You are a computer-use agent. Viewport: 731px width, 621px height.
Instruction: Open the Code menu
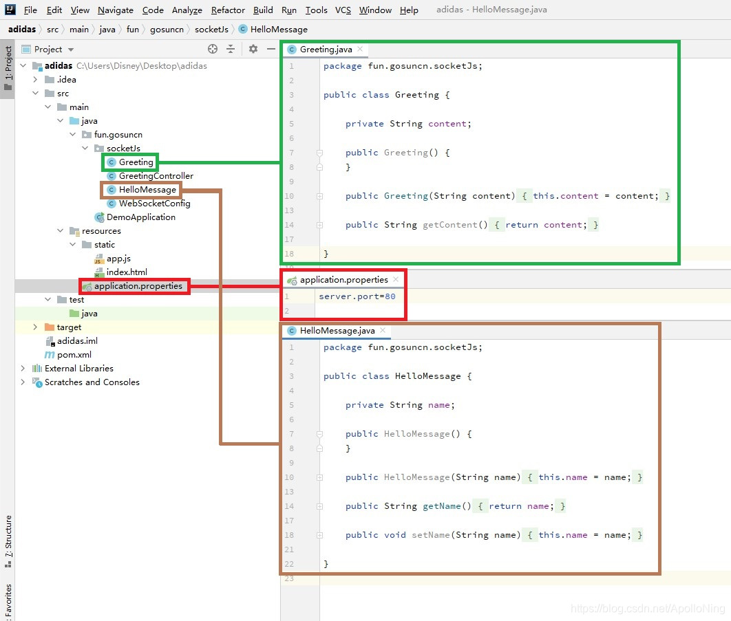point(153,10)
